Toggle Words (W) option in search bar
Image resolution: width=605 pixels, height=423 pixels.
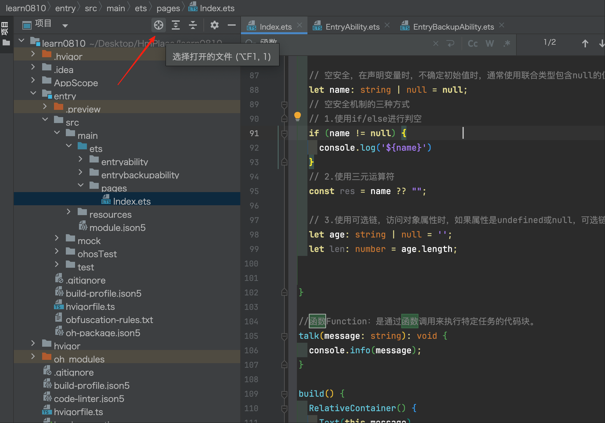pyautogui.click(x=490, y=43)
